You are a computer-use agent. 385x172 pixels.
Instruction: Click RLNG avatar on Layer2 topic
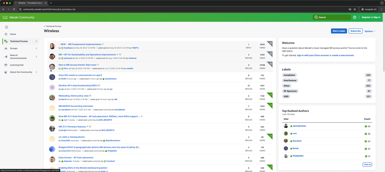click(52, 77)
